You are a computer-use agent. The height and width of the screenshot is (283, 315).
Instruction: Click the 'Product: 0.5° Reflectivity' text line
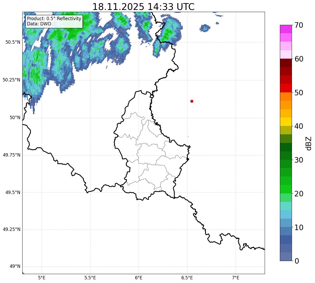click(54, 19)
